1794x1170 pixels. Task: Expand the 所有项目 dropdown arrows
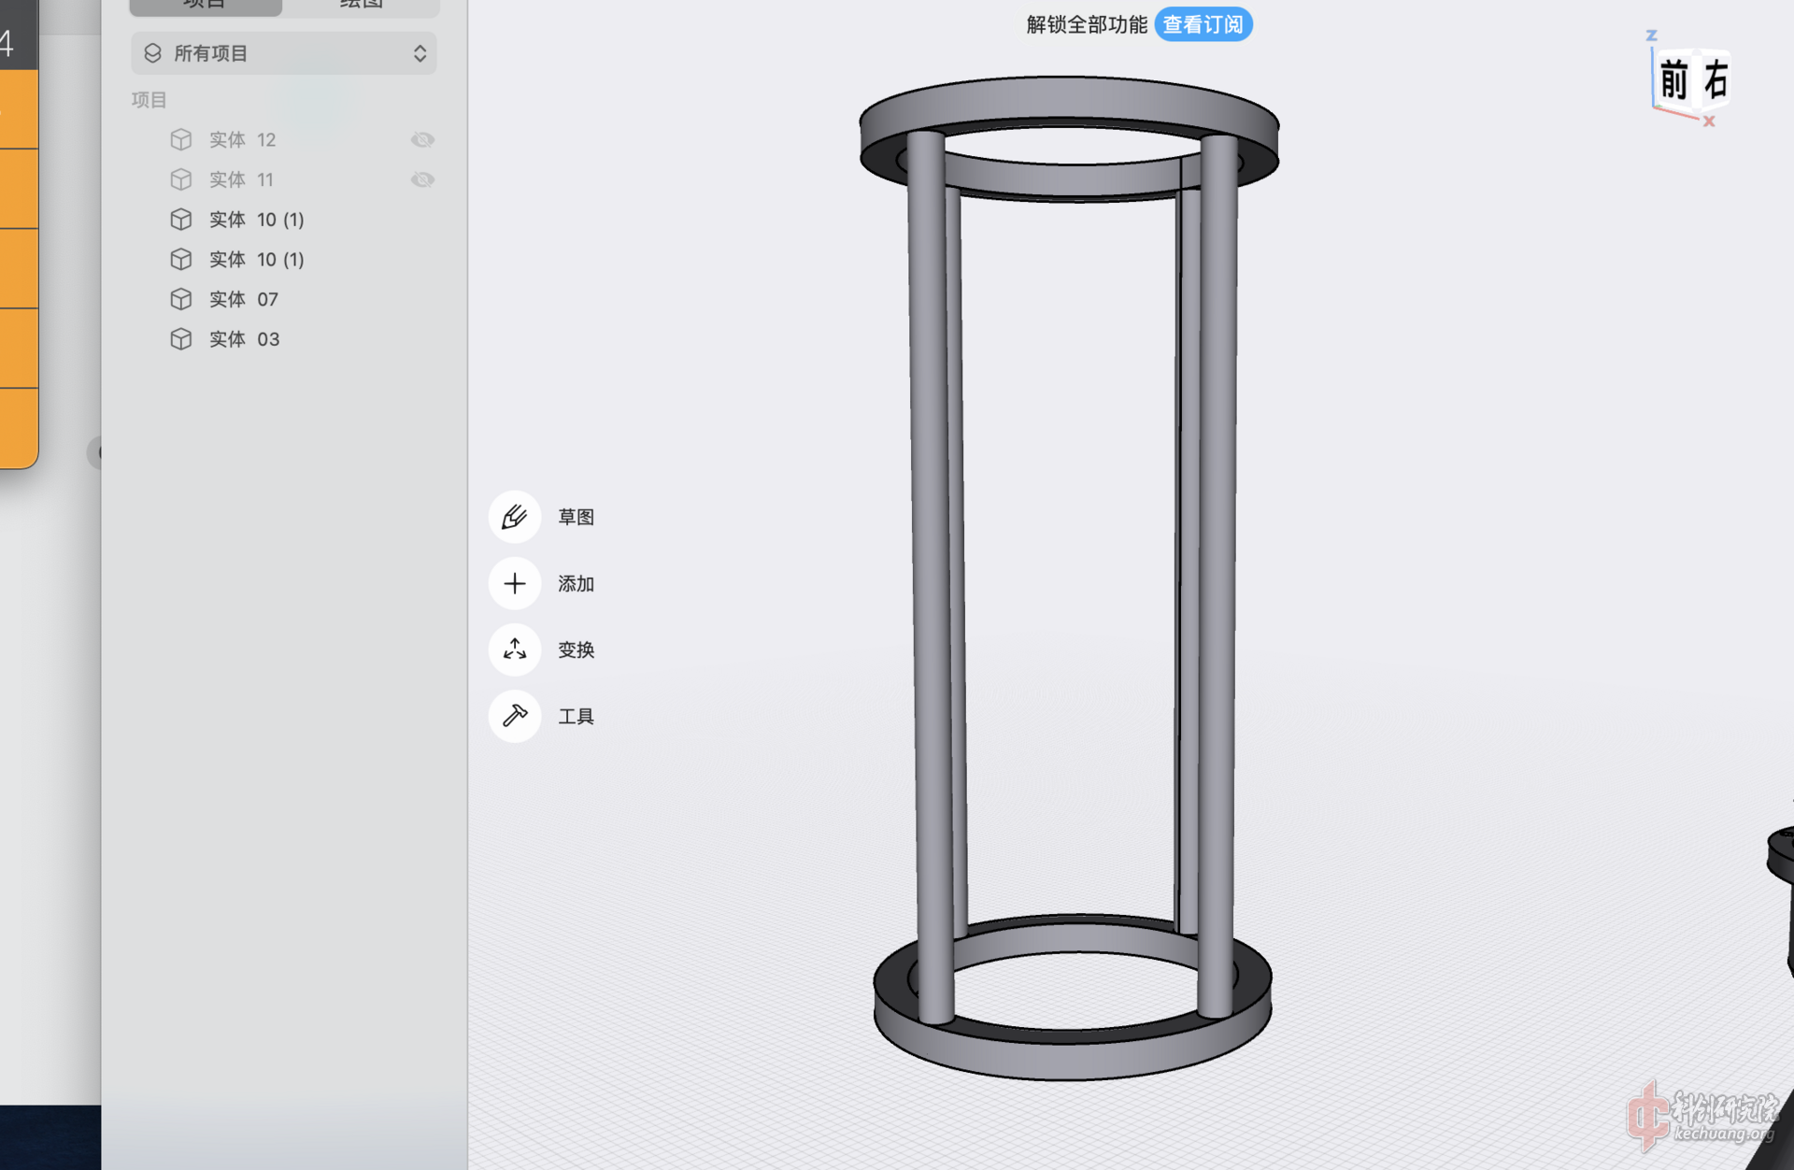pos(420,53)
